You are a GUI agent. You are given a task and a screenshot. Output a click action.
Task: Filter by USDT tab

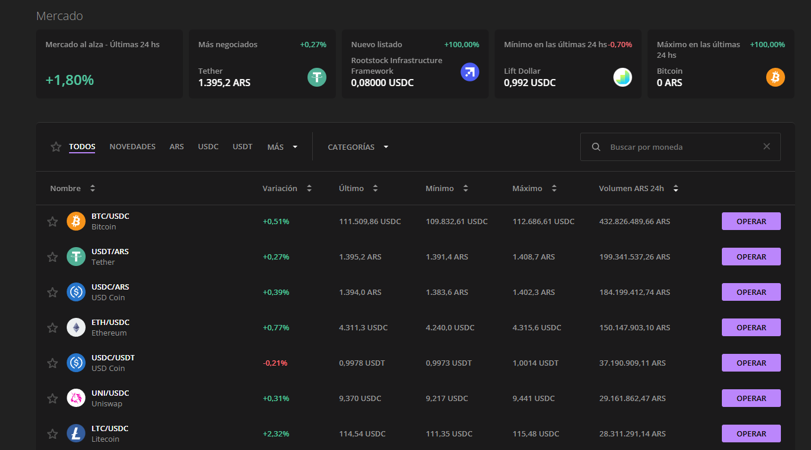[x=243, y=147]
